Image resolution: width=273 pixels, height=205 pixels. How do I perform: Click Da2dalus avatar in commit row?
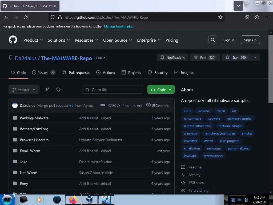[15, 105]
